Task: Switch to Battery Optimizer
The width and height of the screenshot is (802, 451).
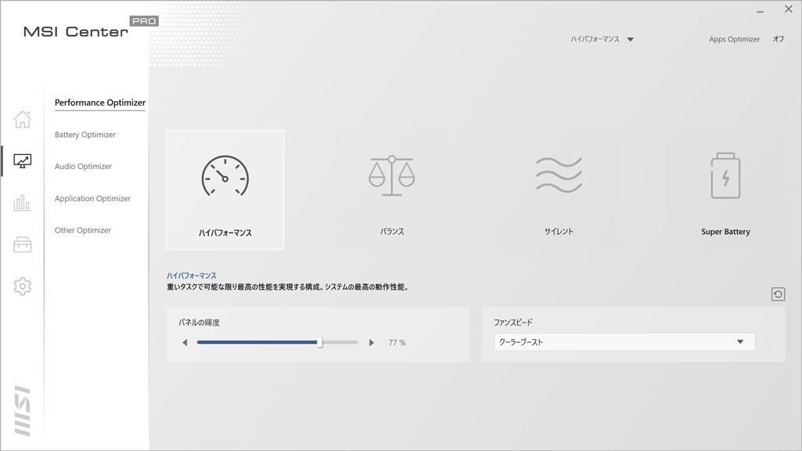Action: coord(85,135)
